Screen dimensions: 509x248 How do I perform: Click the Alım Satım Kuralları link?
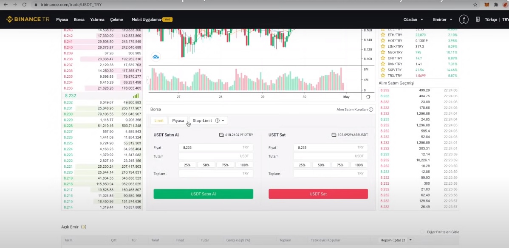[x=352, y=110]
